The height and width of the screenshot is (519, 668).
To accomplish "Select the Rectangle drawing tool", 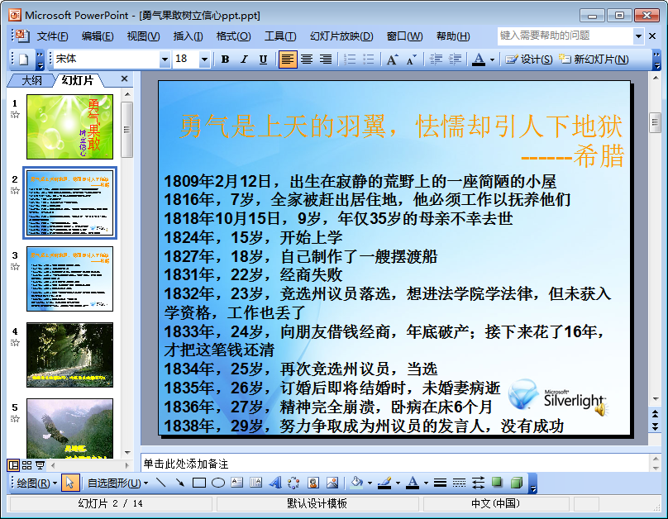I will point(199,483).
